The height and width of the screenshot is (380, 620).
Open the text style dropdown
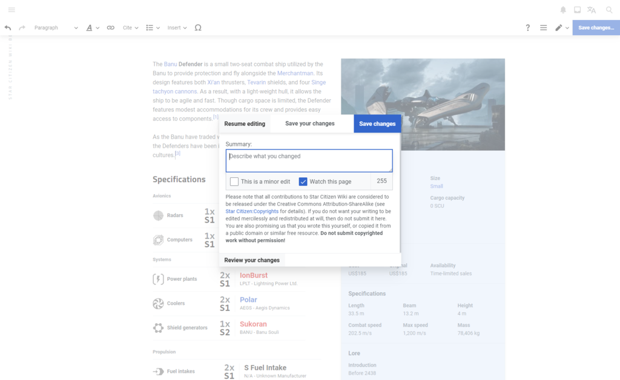[x=92, y=28]
